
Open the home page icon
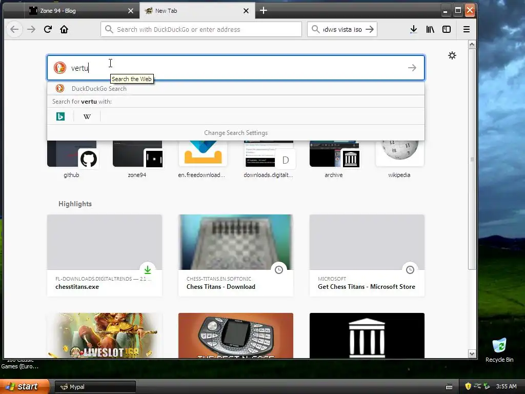pos(64,29)
